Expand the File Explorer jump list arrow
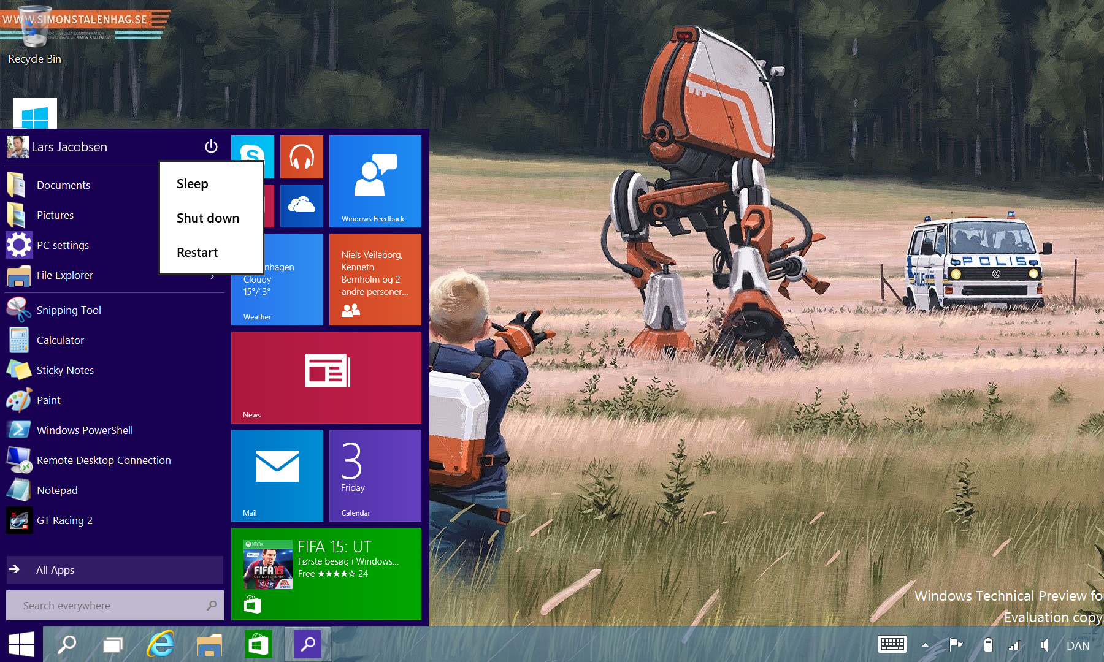 (x=213, y=276)
